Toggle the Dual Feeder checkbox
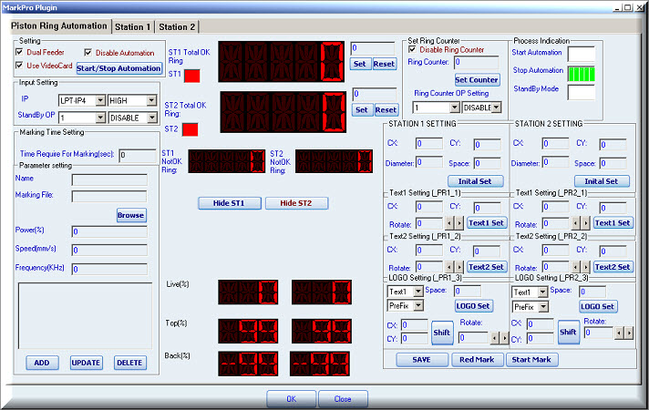 click(20, 52)
